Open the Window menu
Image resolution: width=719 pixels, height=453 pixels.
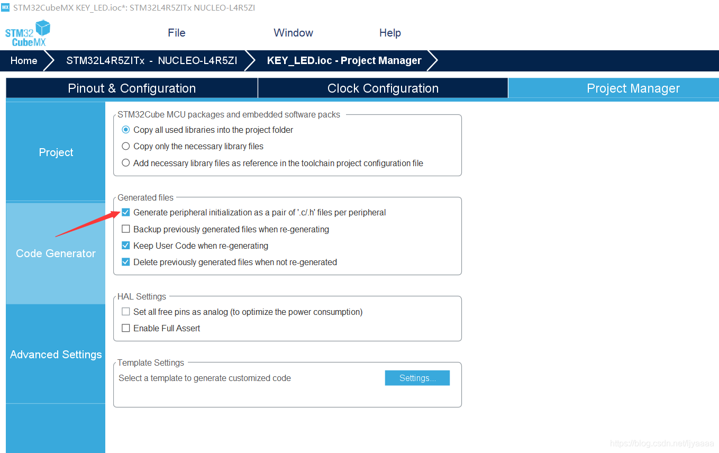293,33
